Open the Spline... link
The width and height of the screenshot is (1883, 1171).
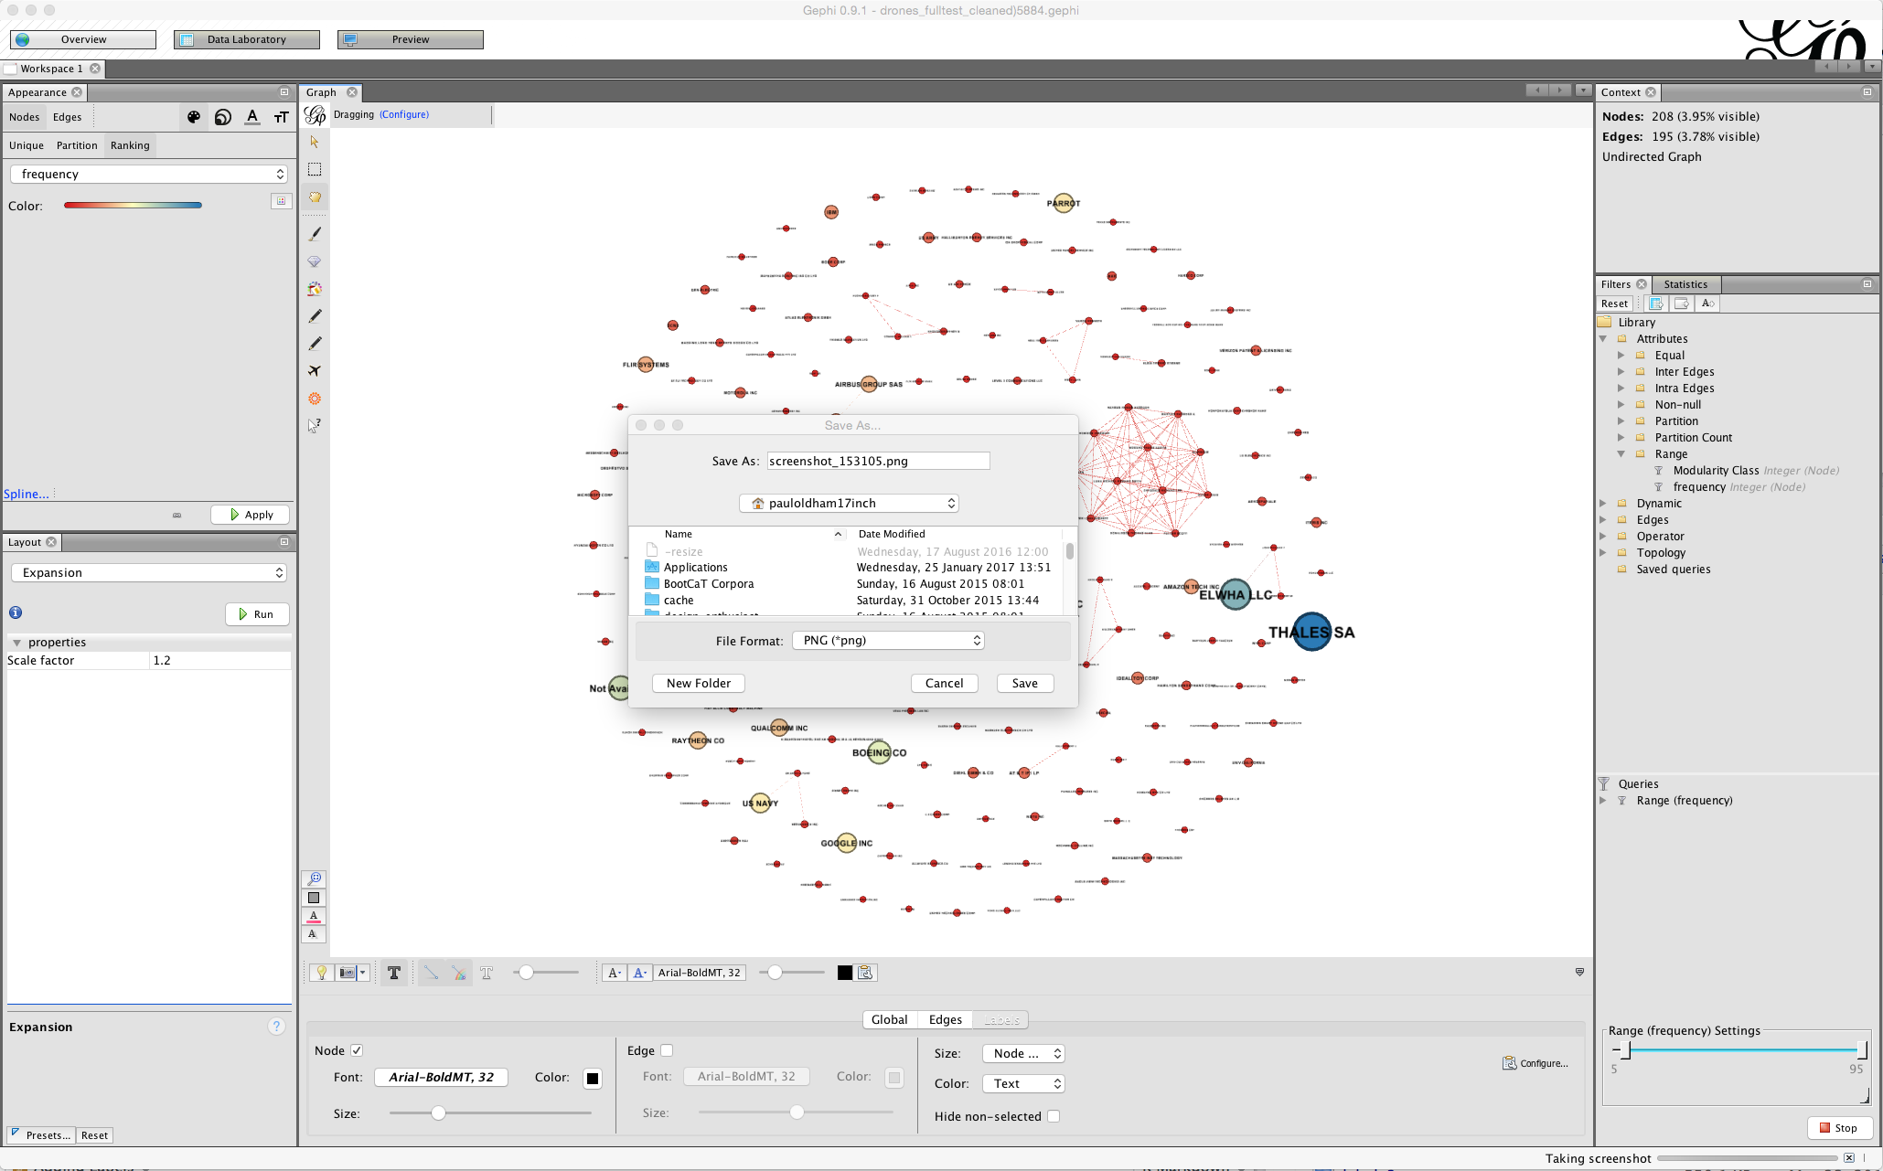pos(27,494)
